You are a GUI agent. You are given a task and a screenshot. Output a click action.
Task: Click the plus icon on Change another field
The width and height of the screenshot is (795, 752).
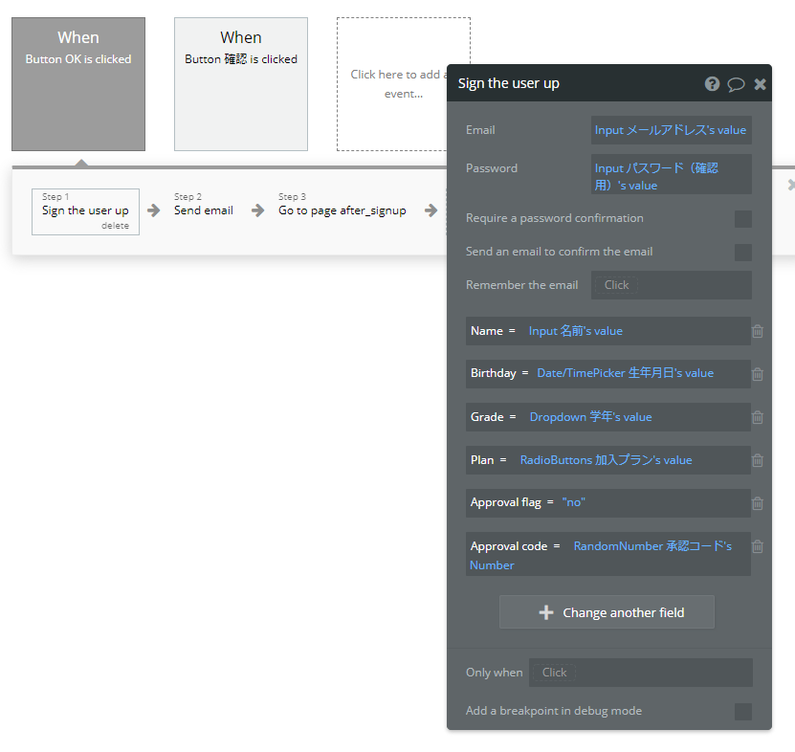pyautogui.click(x=546, y=612)
